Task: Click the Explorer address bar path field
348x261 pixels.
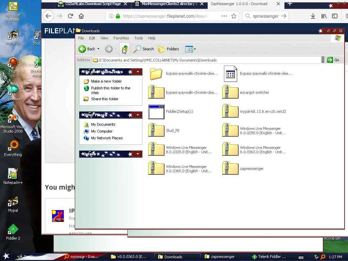Action: (x=206, y=60)
